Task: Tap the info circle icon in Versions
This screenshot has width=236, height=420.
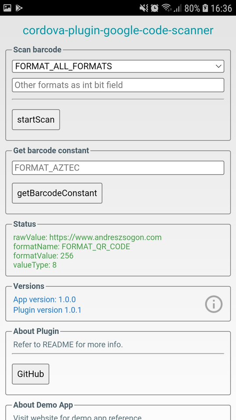Action: (214, 304)
